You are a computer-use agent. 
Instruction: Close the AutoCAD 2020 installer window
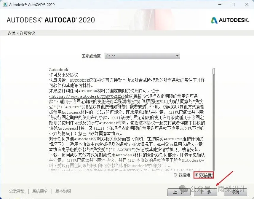pos(247,4)
